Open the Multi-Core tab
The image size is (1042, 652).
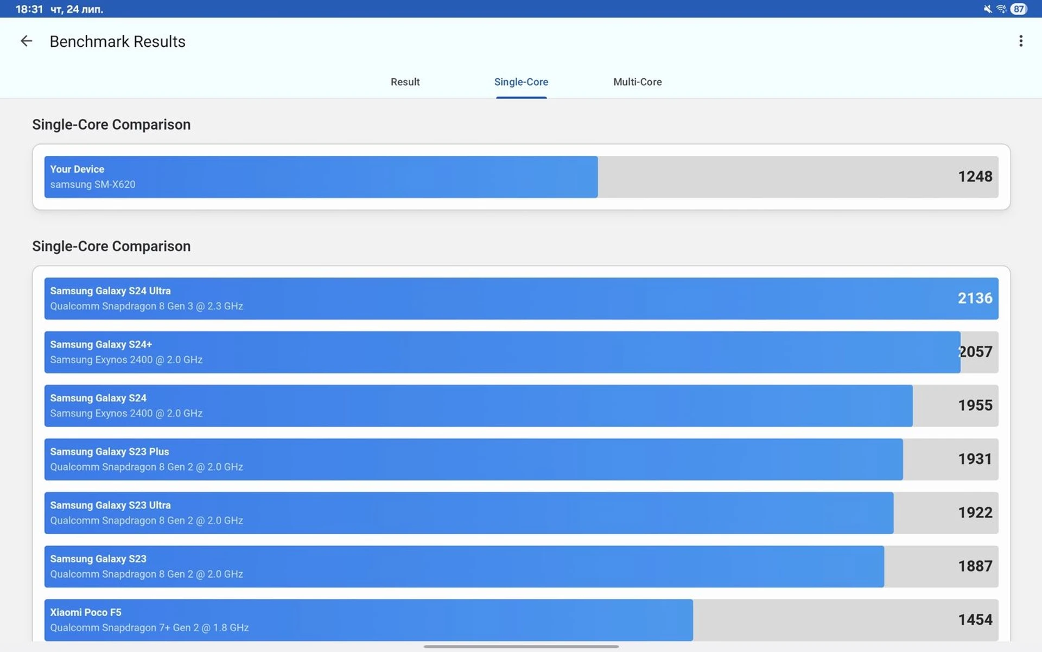[637, 82]
